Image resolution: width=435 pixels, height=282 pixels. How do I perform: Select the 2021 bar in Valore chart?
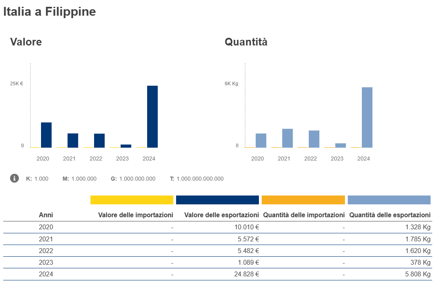point(73,140)
